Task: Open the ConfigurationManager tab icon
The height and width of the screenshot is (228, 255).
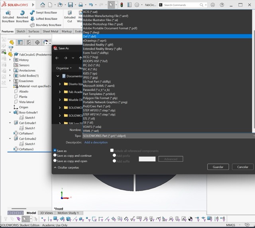Action: (29, 43)
